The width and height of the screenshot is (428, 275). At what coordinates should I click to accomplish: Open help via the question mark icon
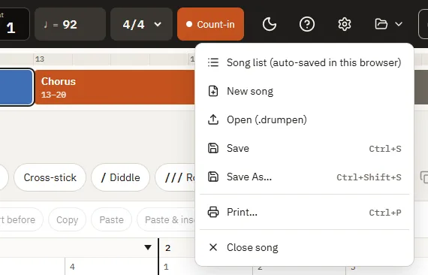pyautogui.click(x=307, y=24)
